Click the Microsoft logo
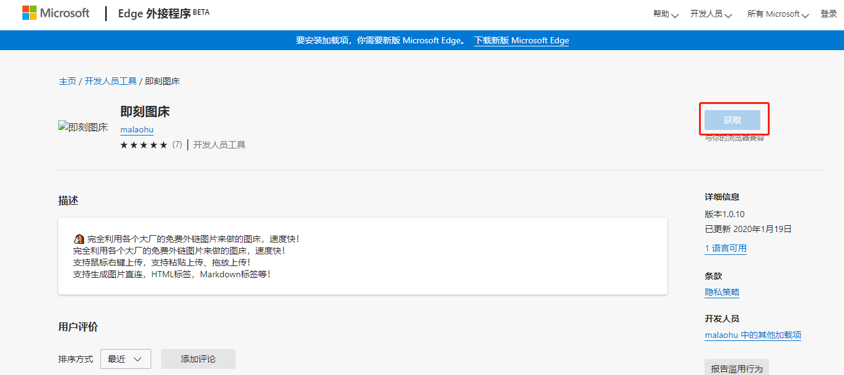Viewport: 844px width, 375px height. click(x=56, y=13)
